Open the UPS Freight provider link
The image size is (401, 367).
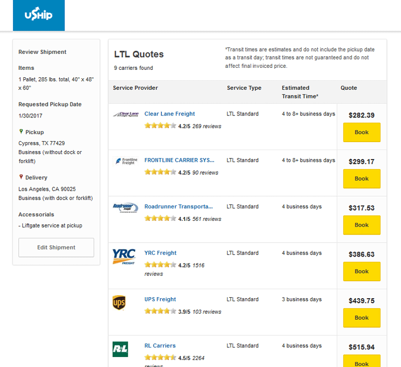(x=160, y=300)
